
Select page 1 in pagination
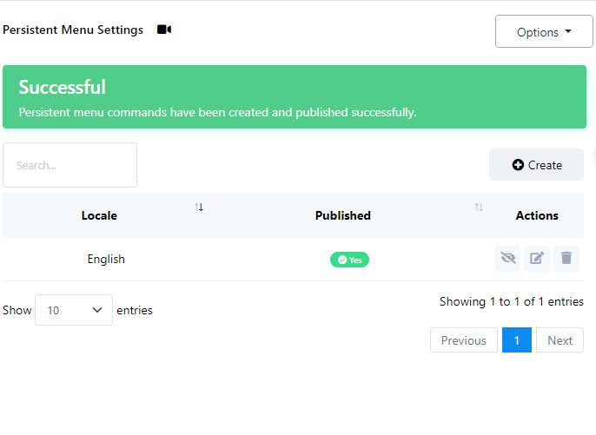pyautogui.click(x=517, y=340)
